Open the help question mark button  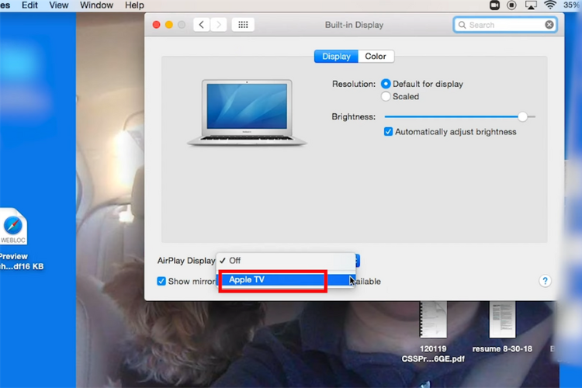(545, 281)
